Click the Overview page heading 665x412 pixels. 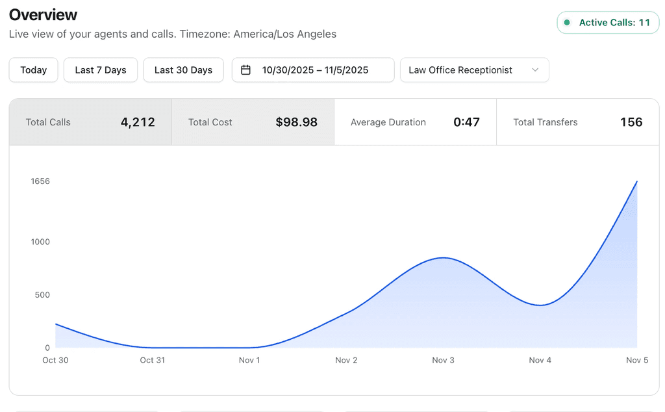tap(43, 15)
